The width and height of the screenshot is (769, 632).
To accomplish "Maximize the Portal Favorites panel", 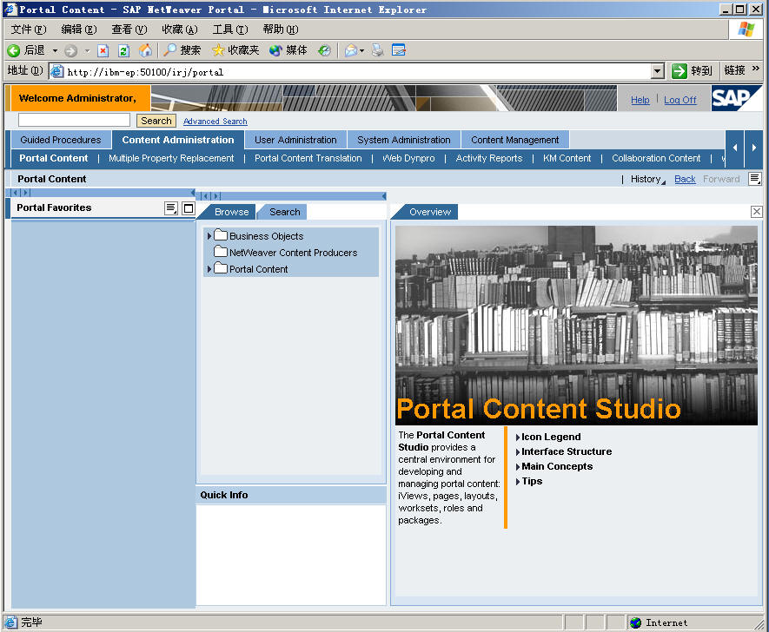I will [x=189, y=208].
